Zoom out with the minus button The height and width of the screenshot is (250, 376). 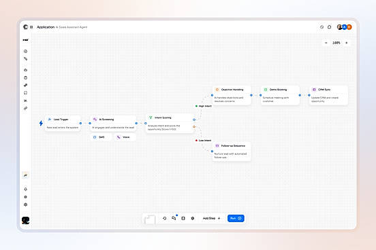point(326,43)
